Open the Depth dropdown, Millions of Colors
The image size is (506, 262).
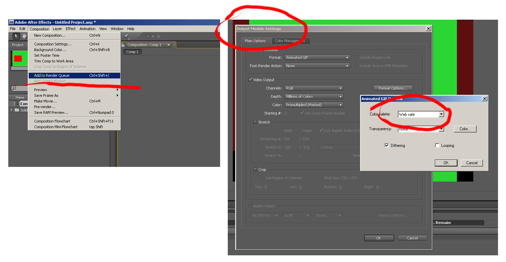[x=314, y=96]
